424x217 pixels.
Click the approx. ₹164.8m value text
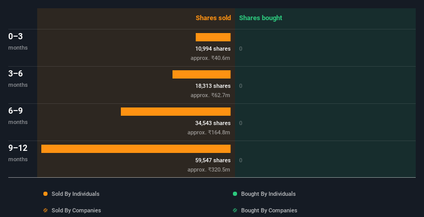click(x=209, y=132)
